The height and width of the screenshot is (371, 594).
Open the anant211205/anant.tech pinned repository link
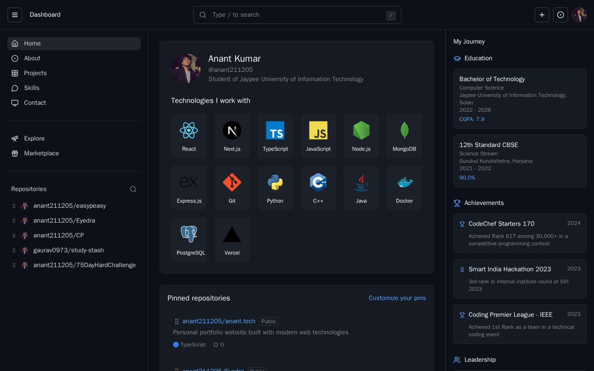click(x=219, y=321)
